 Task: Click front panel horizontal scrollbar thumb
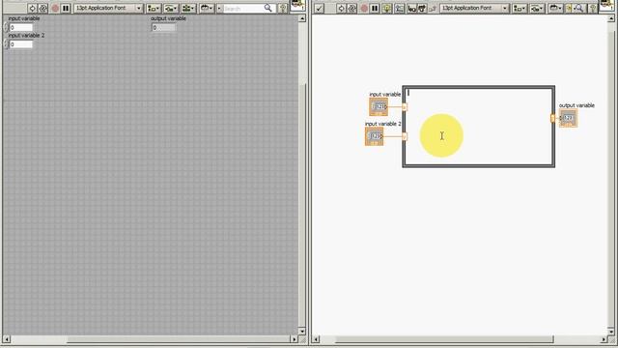(179, 339)
